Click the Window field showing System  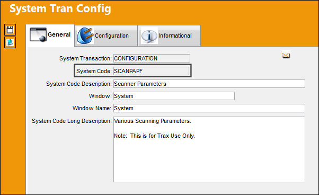pyautogui.click(x=174, y=96)
